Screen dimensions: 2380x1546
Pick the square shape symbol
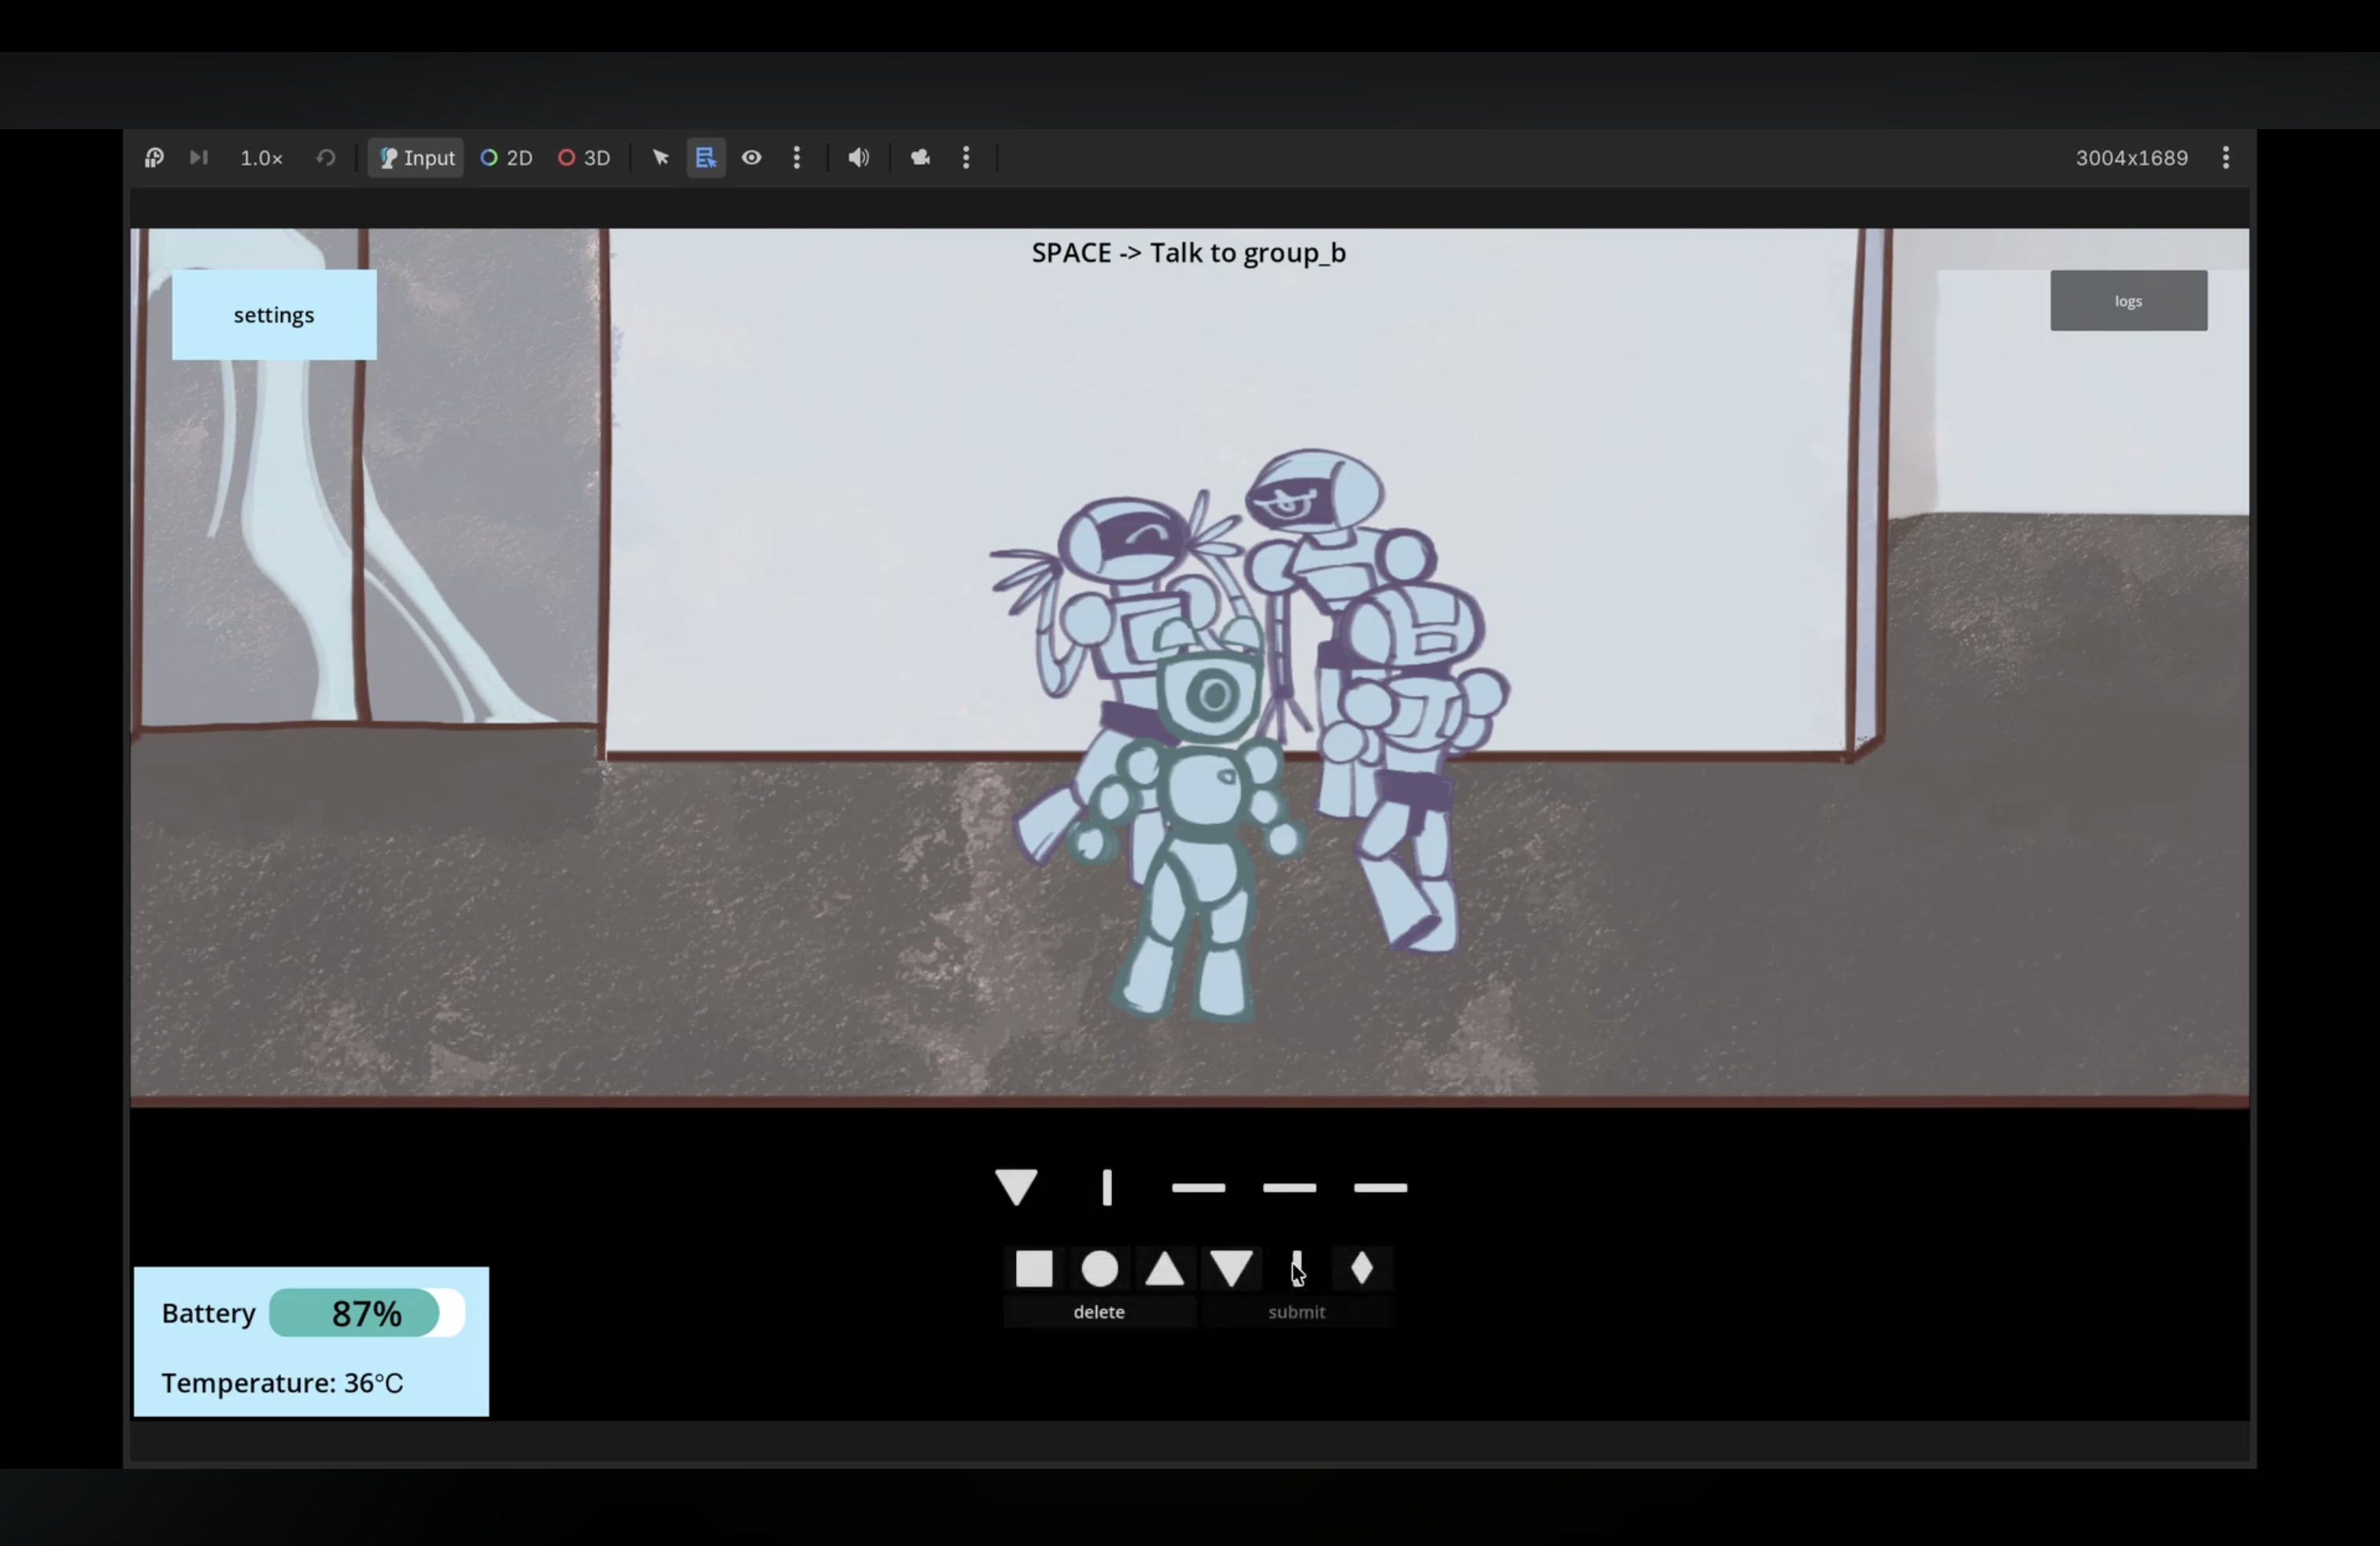coord(1034,1269)
